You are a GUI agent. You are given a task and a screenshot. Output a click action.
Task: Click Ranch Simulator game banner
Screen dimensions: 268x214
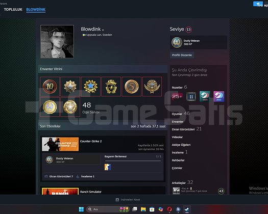[x=60, y=191]
